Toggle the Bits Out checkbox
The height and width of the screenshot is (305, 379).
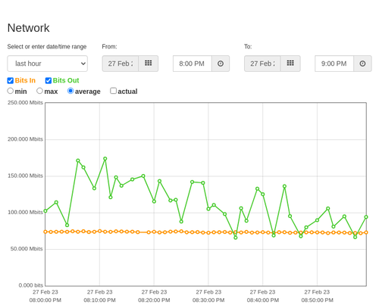tap(49, 80)
